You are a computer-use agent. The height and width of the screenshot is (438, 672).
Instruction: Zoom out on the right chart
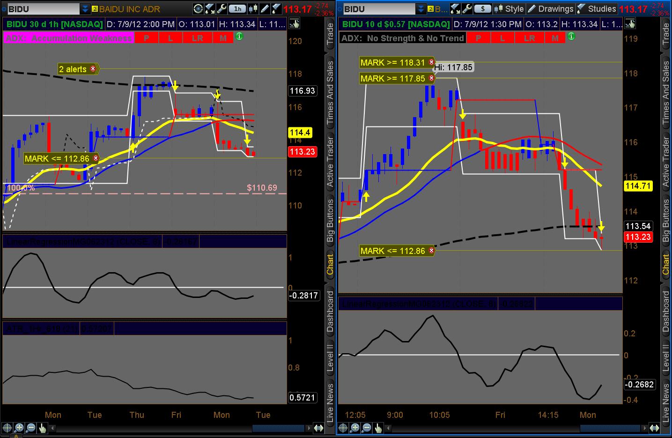click(x=367, y=428)
